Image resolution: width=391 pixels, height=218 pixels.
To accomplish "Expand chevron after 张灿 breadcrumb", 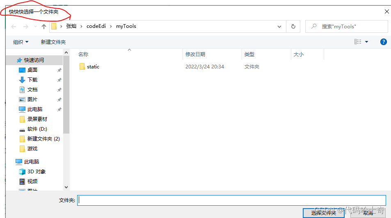I will [x=81, y=26].
